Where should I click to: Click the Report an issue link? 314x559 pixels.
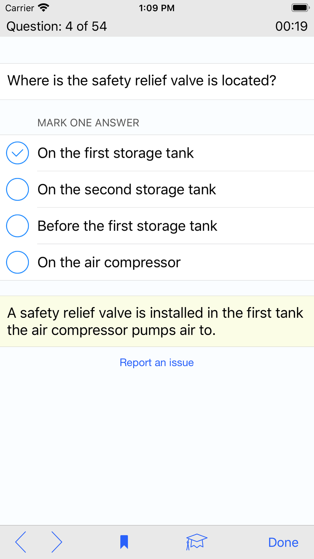[157, 363]
